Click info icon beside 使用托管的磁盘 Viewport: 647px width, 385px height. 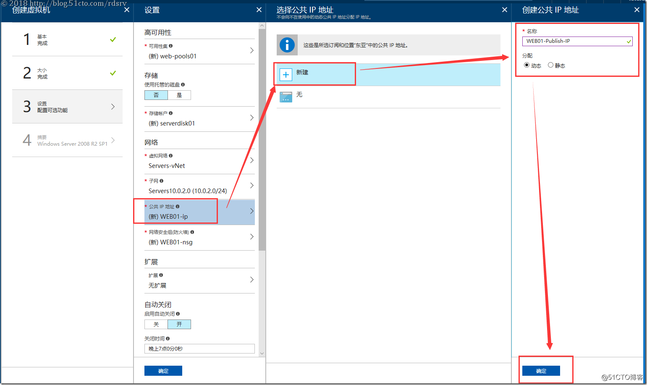tap(183, 84)
